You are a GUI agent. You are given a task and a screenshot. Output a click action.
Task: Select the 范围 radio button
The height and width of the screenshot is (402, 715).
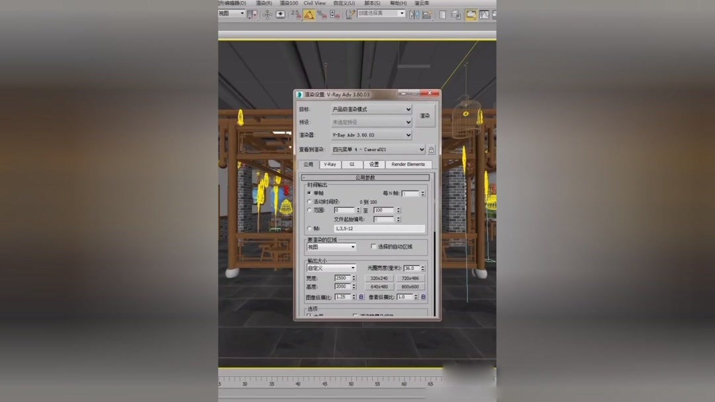click(309, 210)
